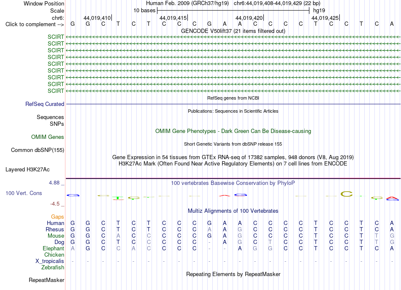The width and height of the screenshot is (401, 290).
Task: Select the Dog alignment row label
Action: coord(59,242)
